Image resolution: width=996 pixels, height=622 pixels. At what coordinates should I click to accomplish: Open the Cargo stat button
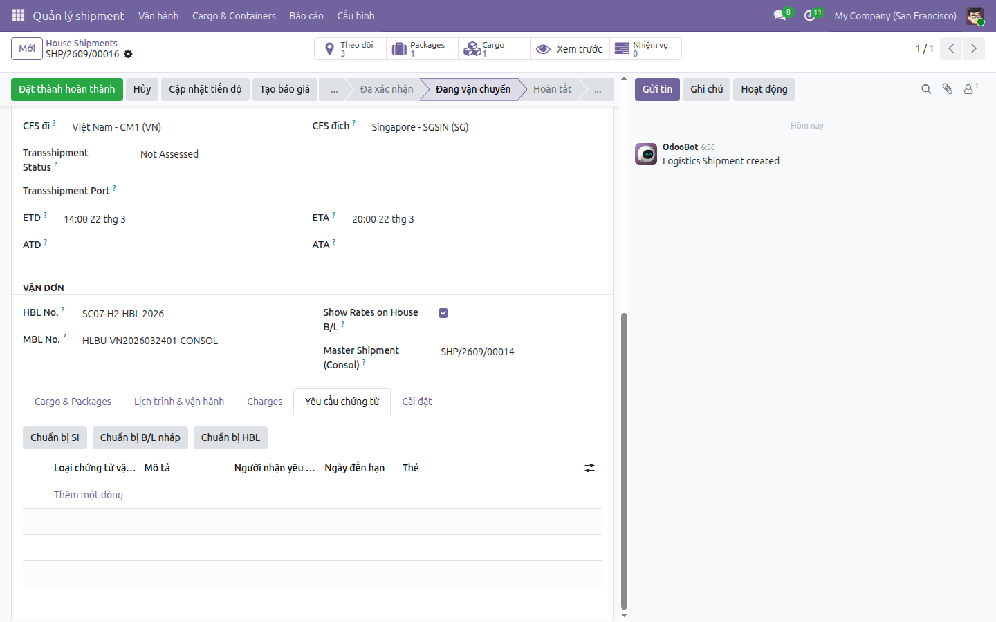(494, 49)
